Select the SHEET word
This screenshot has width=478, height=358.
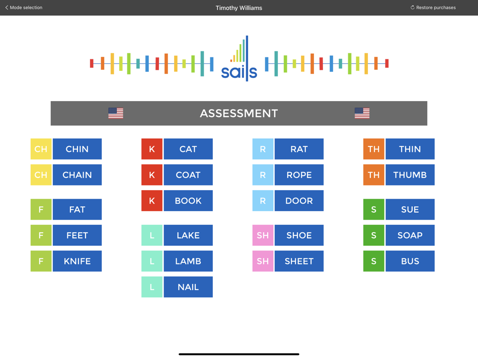tap(299, 261)
